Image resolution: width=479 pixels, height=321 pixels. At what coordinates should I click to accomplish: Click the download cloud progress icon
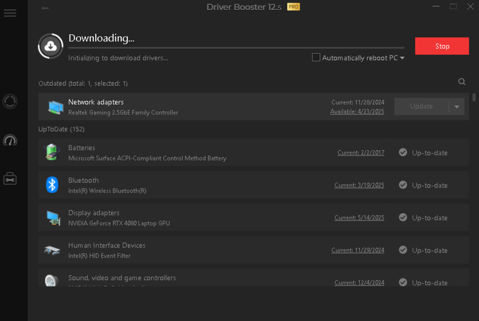coord(51,46)
